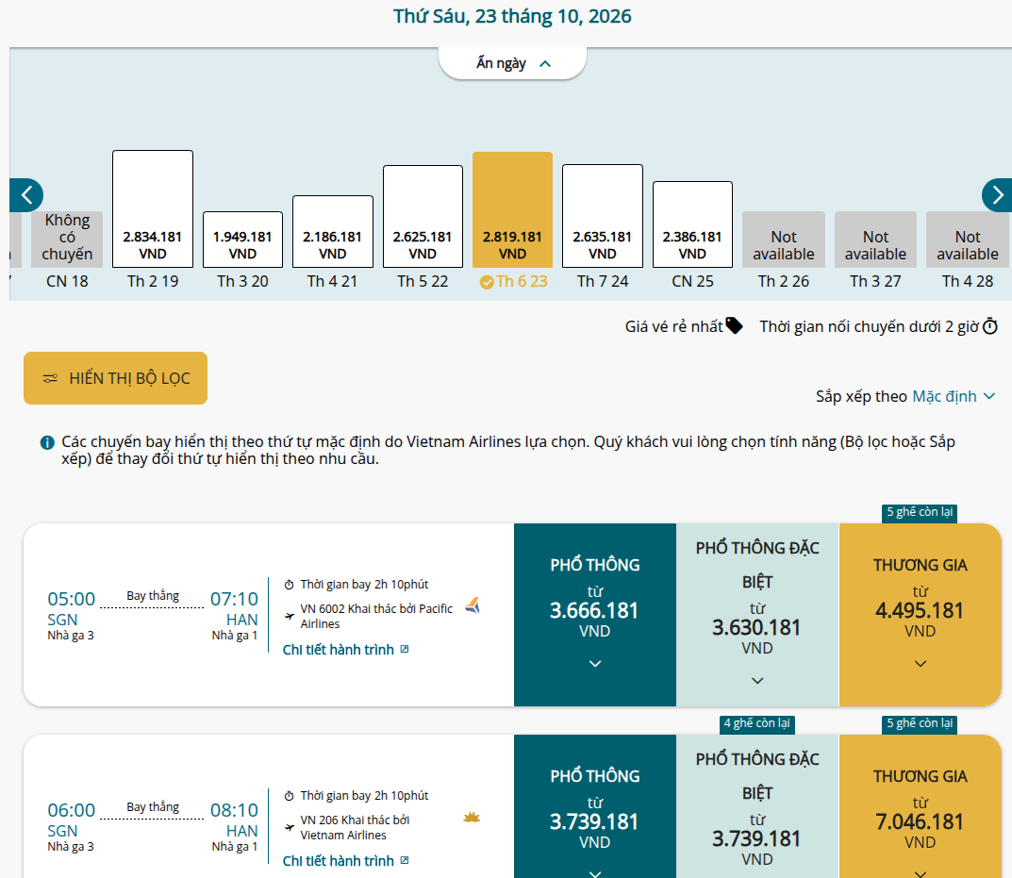Click airplane icon beside VN 206
Image resolution: width=1012 pixels, height=878 pixels.
point(290,828)
